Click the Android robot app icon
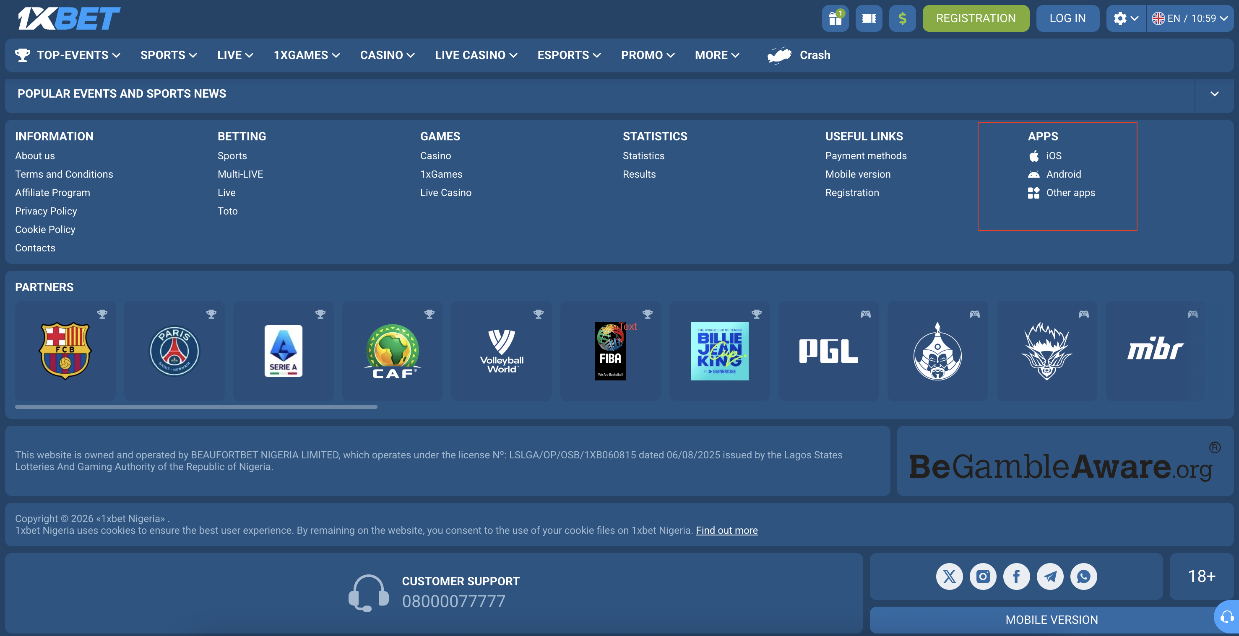This screenshot has width=1239, height=636. click(x=1033, y=174)
